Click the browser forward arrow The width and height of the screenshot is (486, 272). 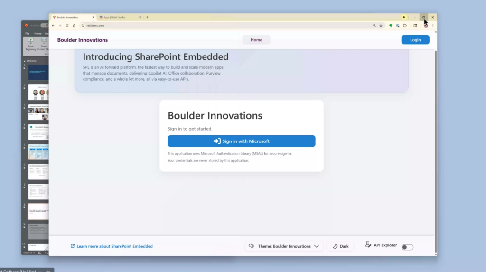(60, 26)
